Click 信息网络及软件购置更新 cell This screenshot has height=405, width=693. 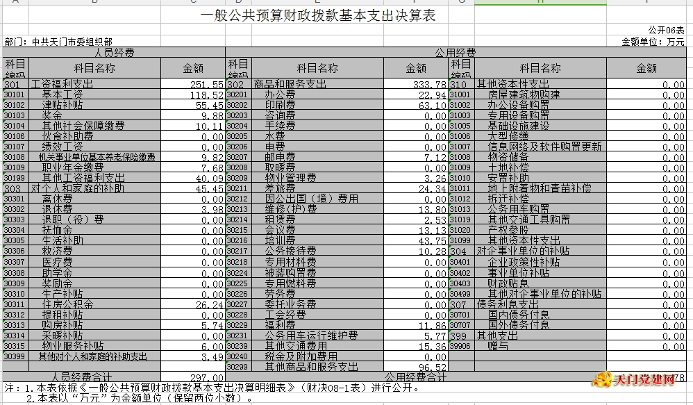540,147
